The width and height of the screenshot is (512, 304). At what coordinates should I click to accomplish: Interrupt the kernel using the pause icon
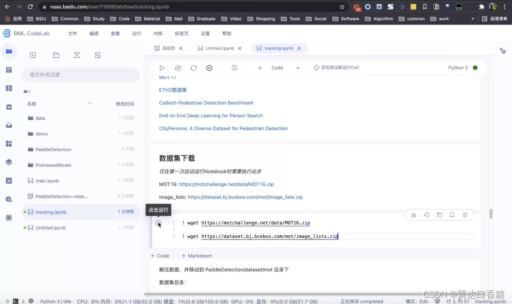tap(209, 68)
